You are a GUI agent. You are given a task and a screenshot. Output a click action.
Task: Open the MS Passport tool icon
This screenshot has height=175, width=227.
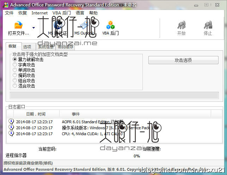[x=57, y=25]
